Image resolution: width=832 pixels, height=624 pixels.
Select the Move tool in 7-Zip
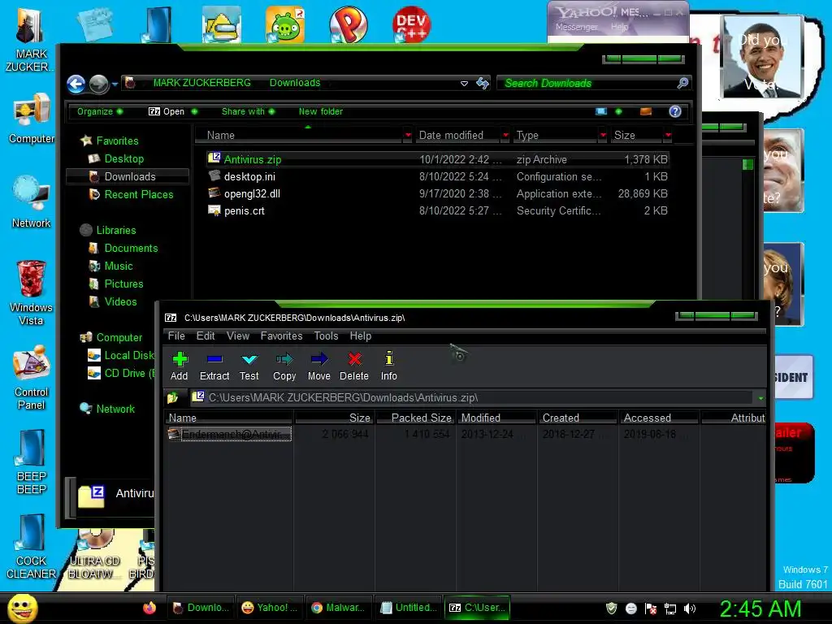tap(318, 366)
